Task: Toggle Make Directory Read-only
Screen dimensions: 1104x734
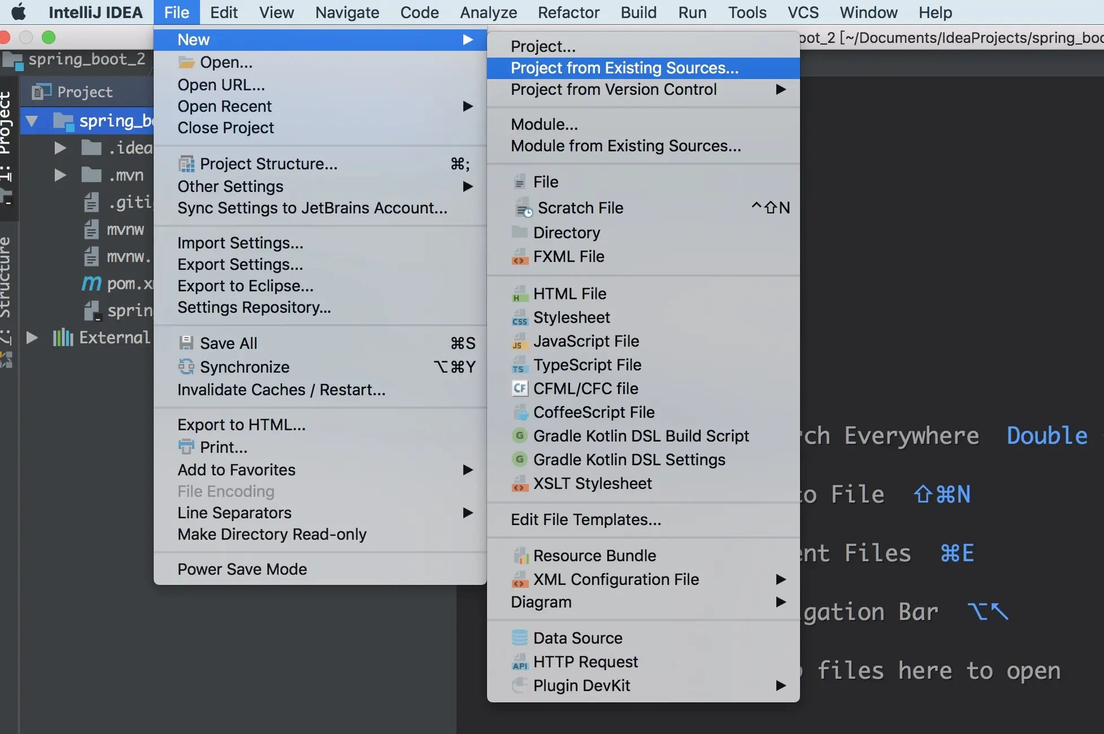Action: tap(272, 534)
